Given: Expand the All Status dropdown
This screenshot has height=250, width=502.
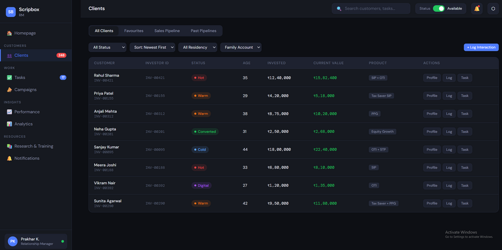Looking at the screenshot, I should coord(107,47).
